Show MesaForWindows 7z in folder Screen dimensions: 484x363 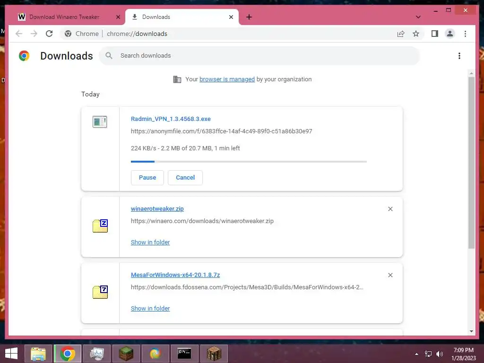(x=150, y=308)
